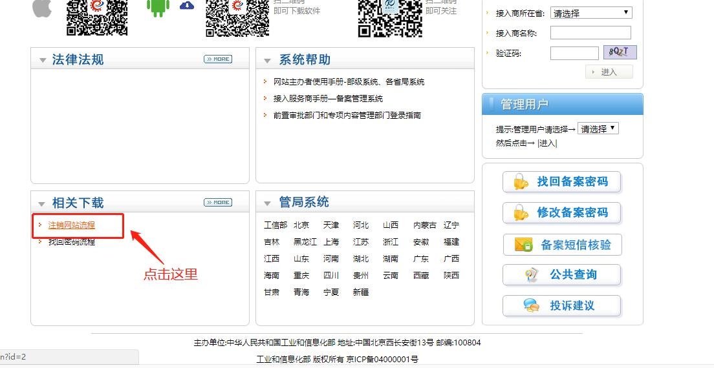This screenshot has height=368, width=714.
Task: Open the 找回密码流程 link
Action: [x=72, y=241]
